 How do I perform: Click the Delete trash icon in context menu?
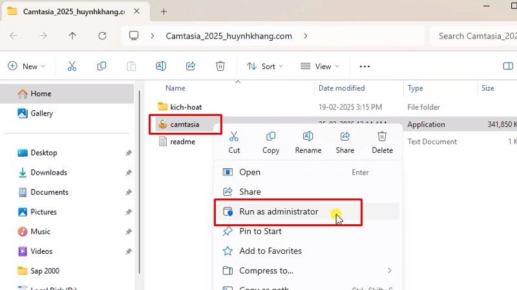(382, 137)
